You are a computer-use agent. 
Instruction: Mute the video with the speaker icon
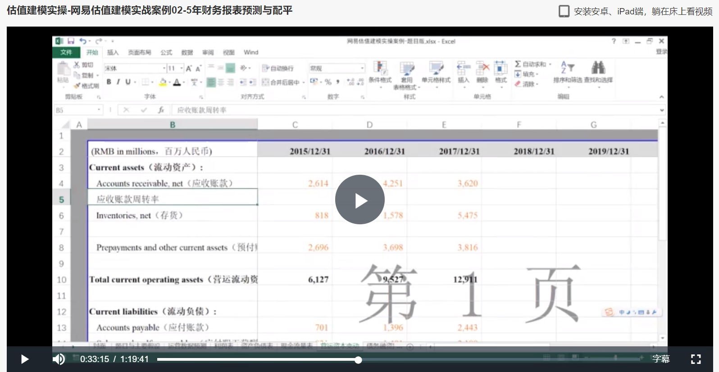59,359
